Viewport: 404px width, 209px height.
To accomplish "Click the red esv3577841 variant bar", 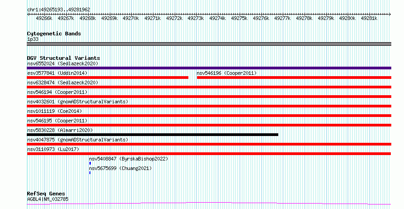I will click(108, 78).
